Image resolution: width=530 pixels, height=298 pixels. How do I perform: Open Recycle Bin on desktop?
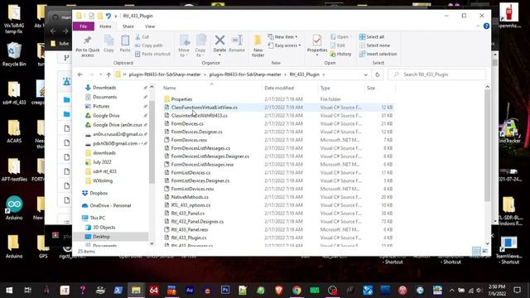(x=14, y=54)
